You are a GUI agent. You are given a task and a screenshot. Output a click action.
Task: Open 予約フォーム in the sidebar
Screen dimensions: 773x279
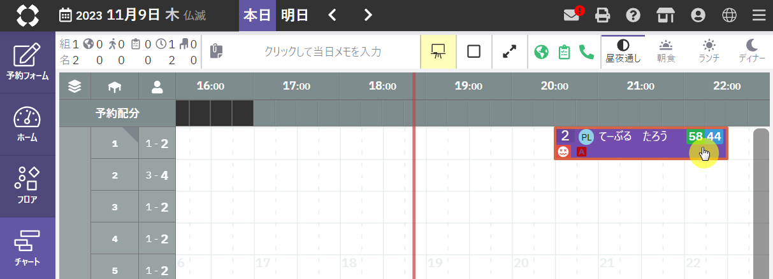click(x=27, y=62)
